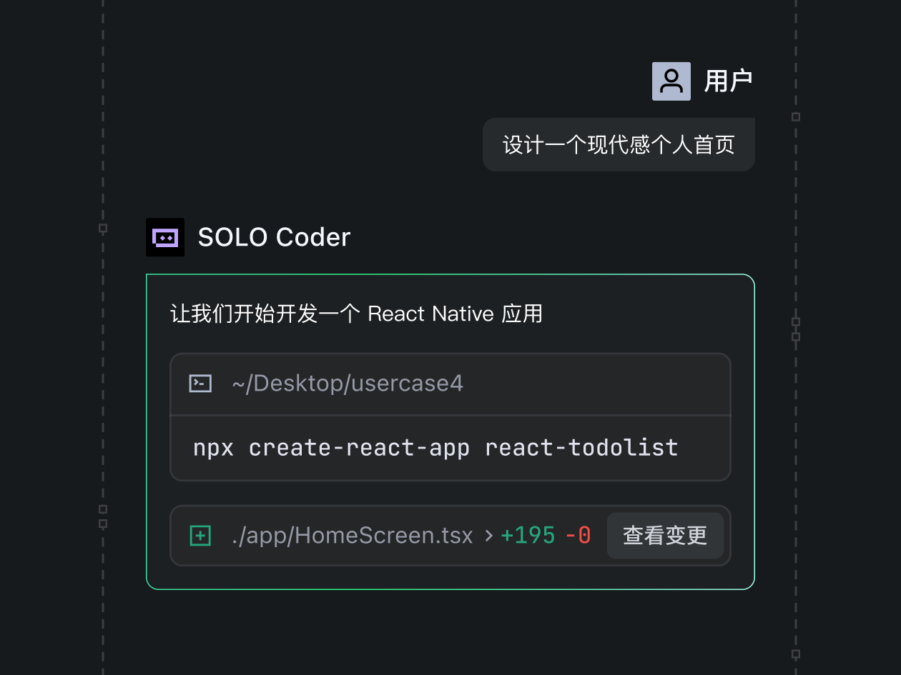Open 查看变更 to view changes
The image size is (901, 675).
(x=665, y=536)
